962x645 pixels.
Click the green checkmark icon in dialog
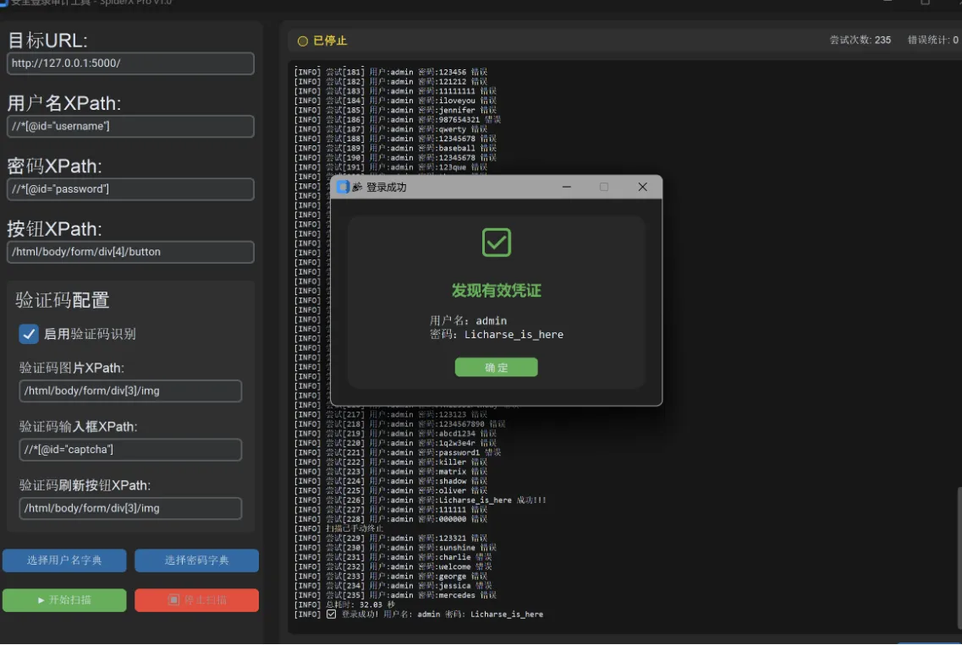click(x=497, y=242)
